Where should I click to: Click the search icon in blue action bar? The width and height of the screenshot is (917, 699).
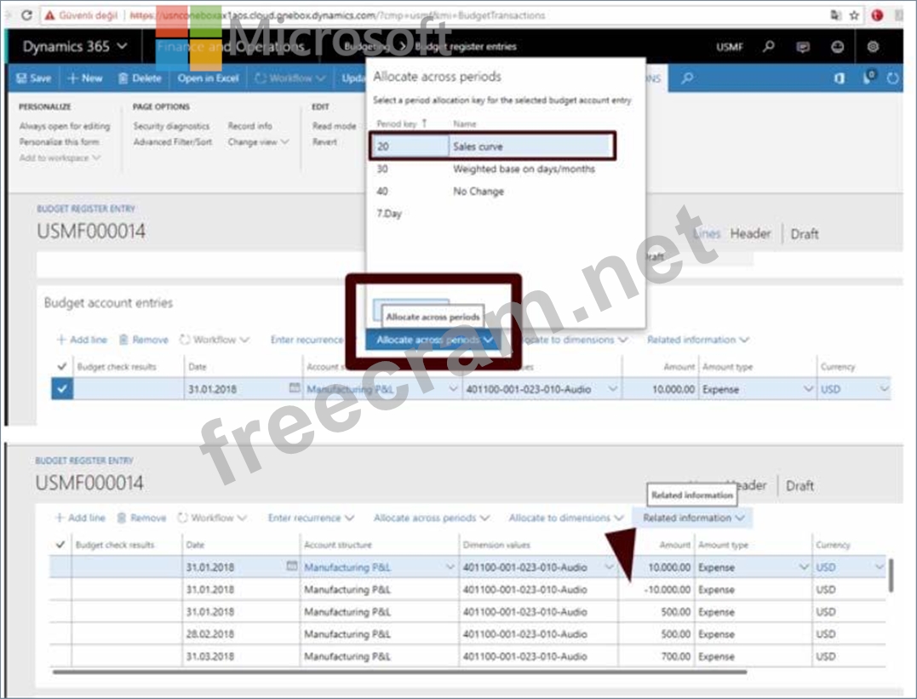click(687, 77)
